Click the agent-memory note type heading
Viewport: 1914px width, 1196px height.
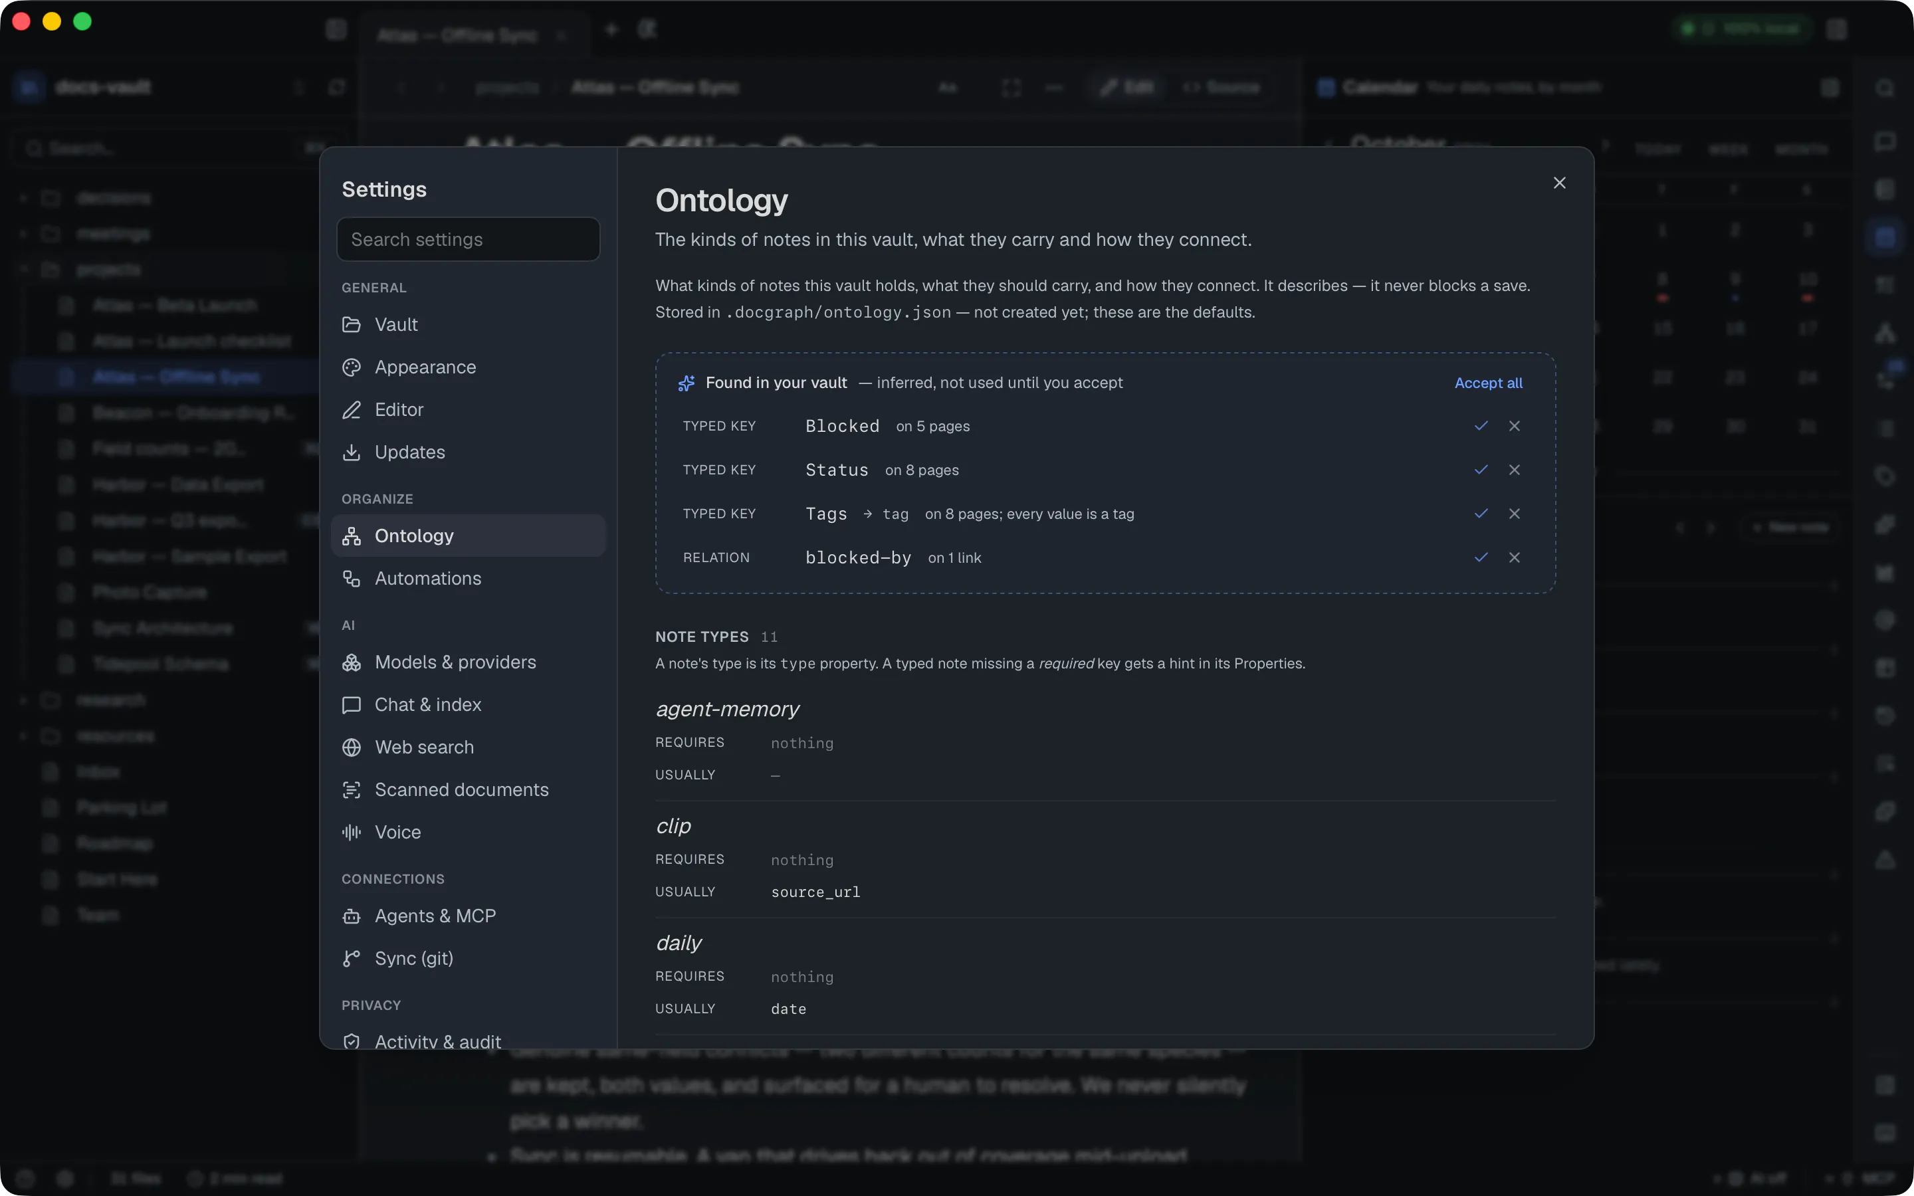[x=728, y=710]
